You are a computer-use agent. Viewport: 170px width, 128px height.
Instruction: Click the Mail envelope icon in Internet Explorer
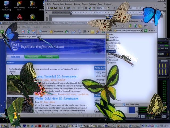(x=73, y=32)
